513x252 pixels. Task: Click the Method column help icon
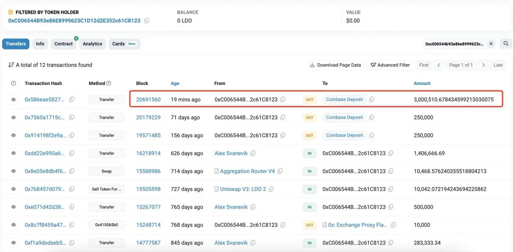click(109, 83)
